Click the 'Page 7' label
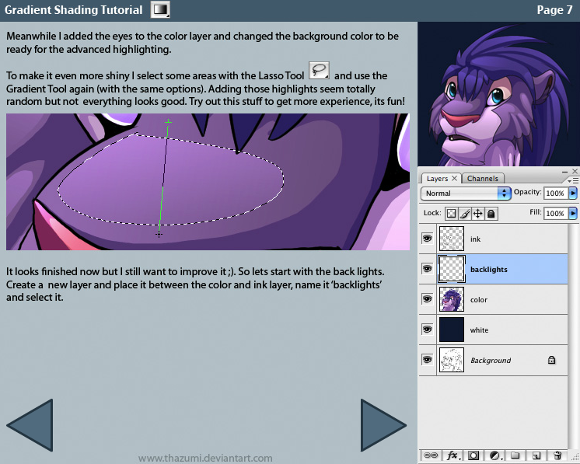Screen dimensions: 580x464 (554, 9)
